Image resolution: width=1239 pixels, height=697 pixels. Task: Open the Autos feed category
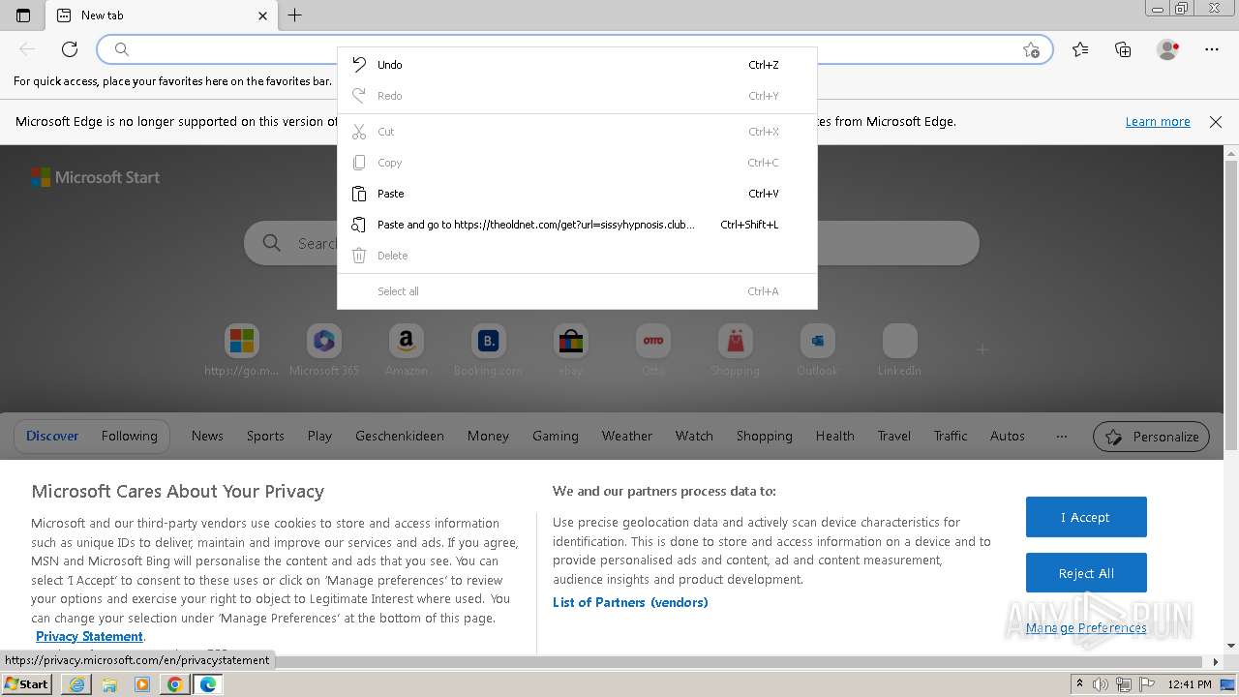tap(1008, 437)
